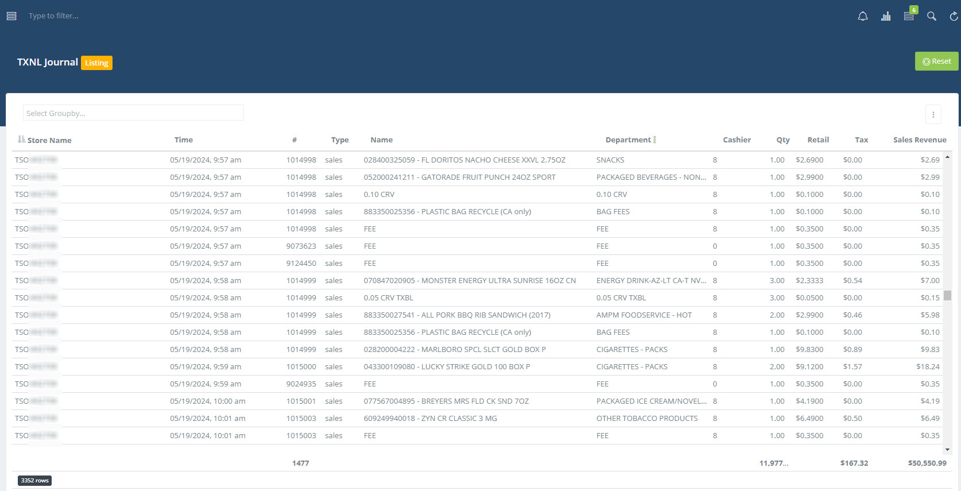Select MONSTER ENERGY ULTRA SUNRISE row
Viewport: 961px width, 491px height.
477,280
